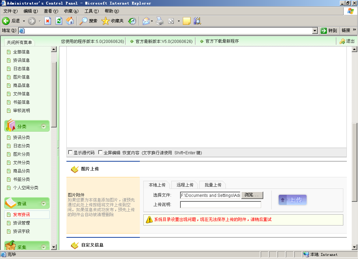Click the 退出 logout key icon
Screen dimensions: 358x259
pyautogui.click(x=342, y=41)
